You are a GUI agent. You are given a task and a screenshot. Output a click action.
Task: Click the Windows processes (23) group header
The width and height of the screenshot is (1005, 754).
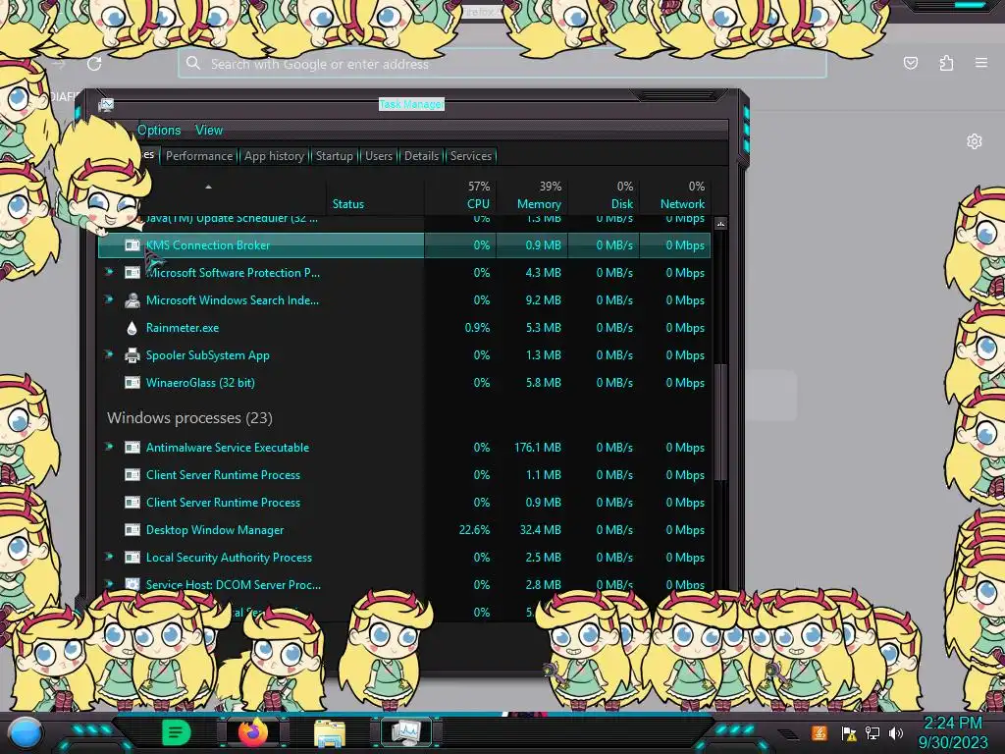pos(189,418)
